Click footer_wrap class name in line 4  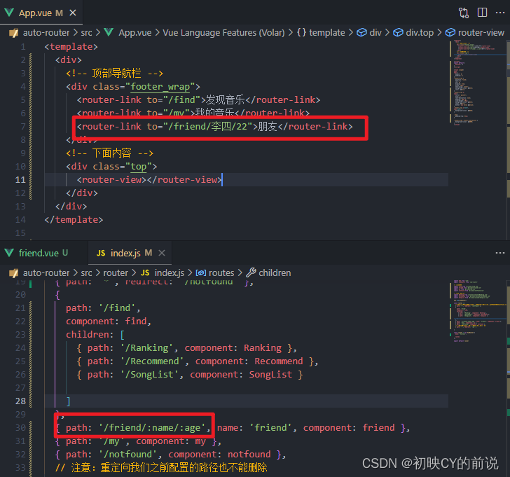pyautogui.click(x=160, y=87)
